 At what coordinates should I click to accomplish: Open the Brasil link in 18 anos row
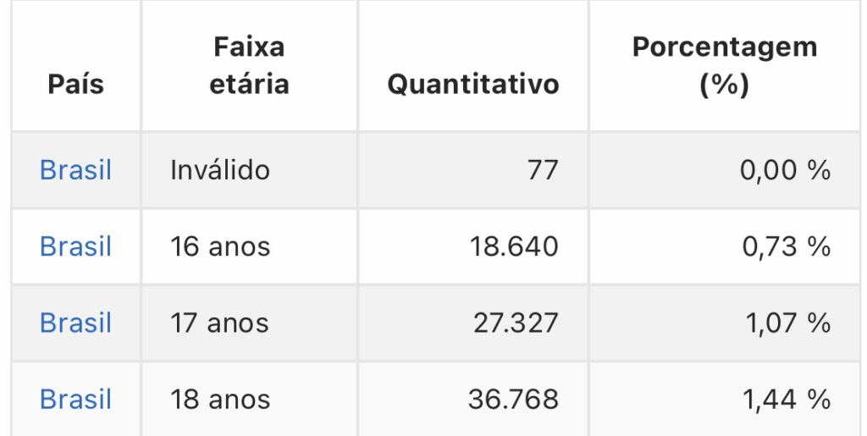pos(75,399)
